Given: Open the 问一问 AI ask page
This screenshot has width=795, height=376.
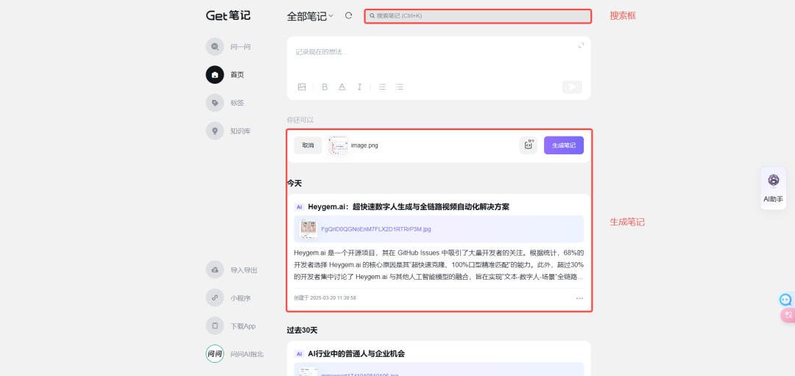Looking at the screenshot, I should pyautogui.click(x=229, y=46).
